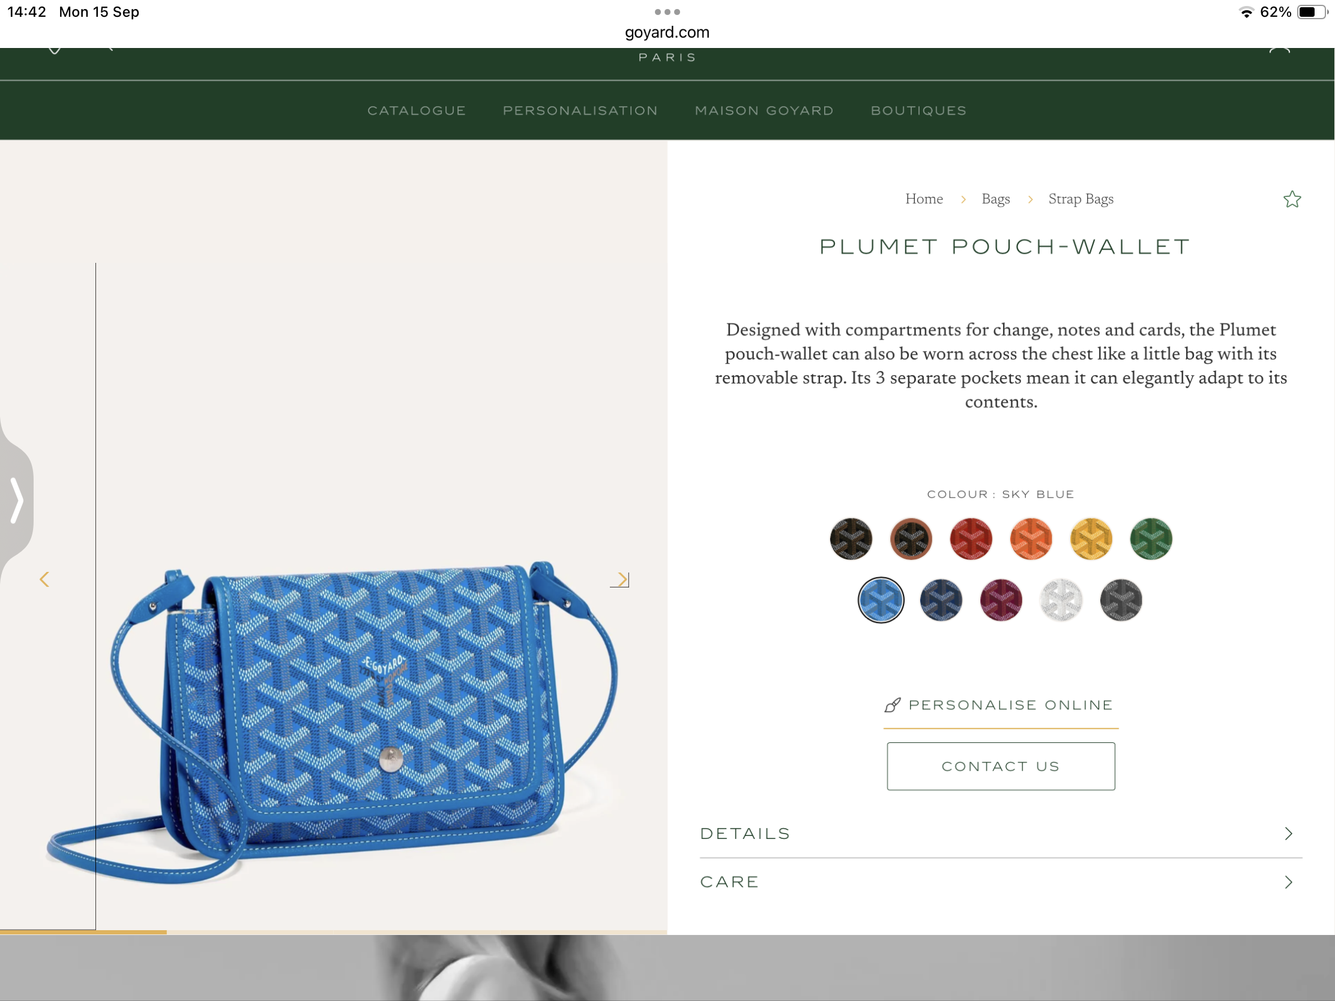Viewport: 1335px width, 1001px height.
Task: Open the Catalogue menu
Action: pyautogui.click(x=417, y=110)
